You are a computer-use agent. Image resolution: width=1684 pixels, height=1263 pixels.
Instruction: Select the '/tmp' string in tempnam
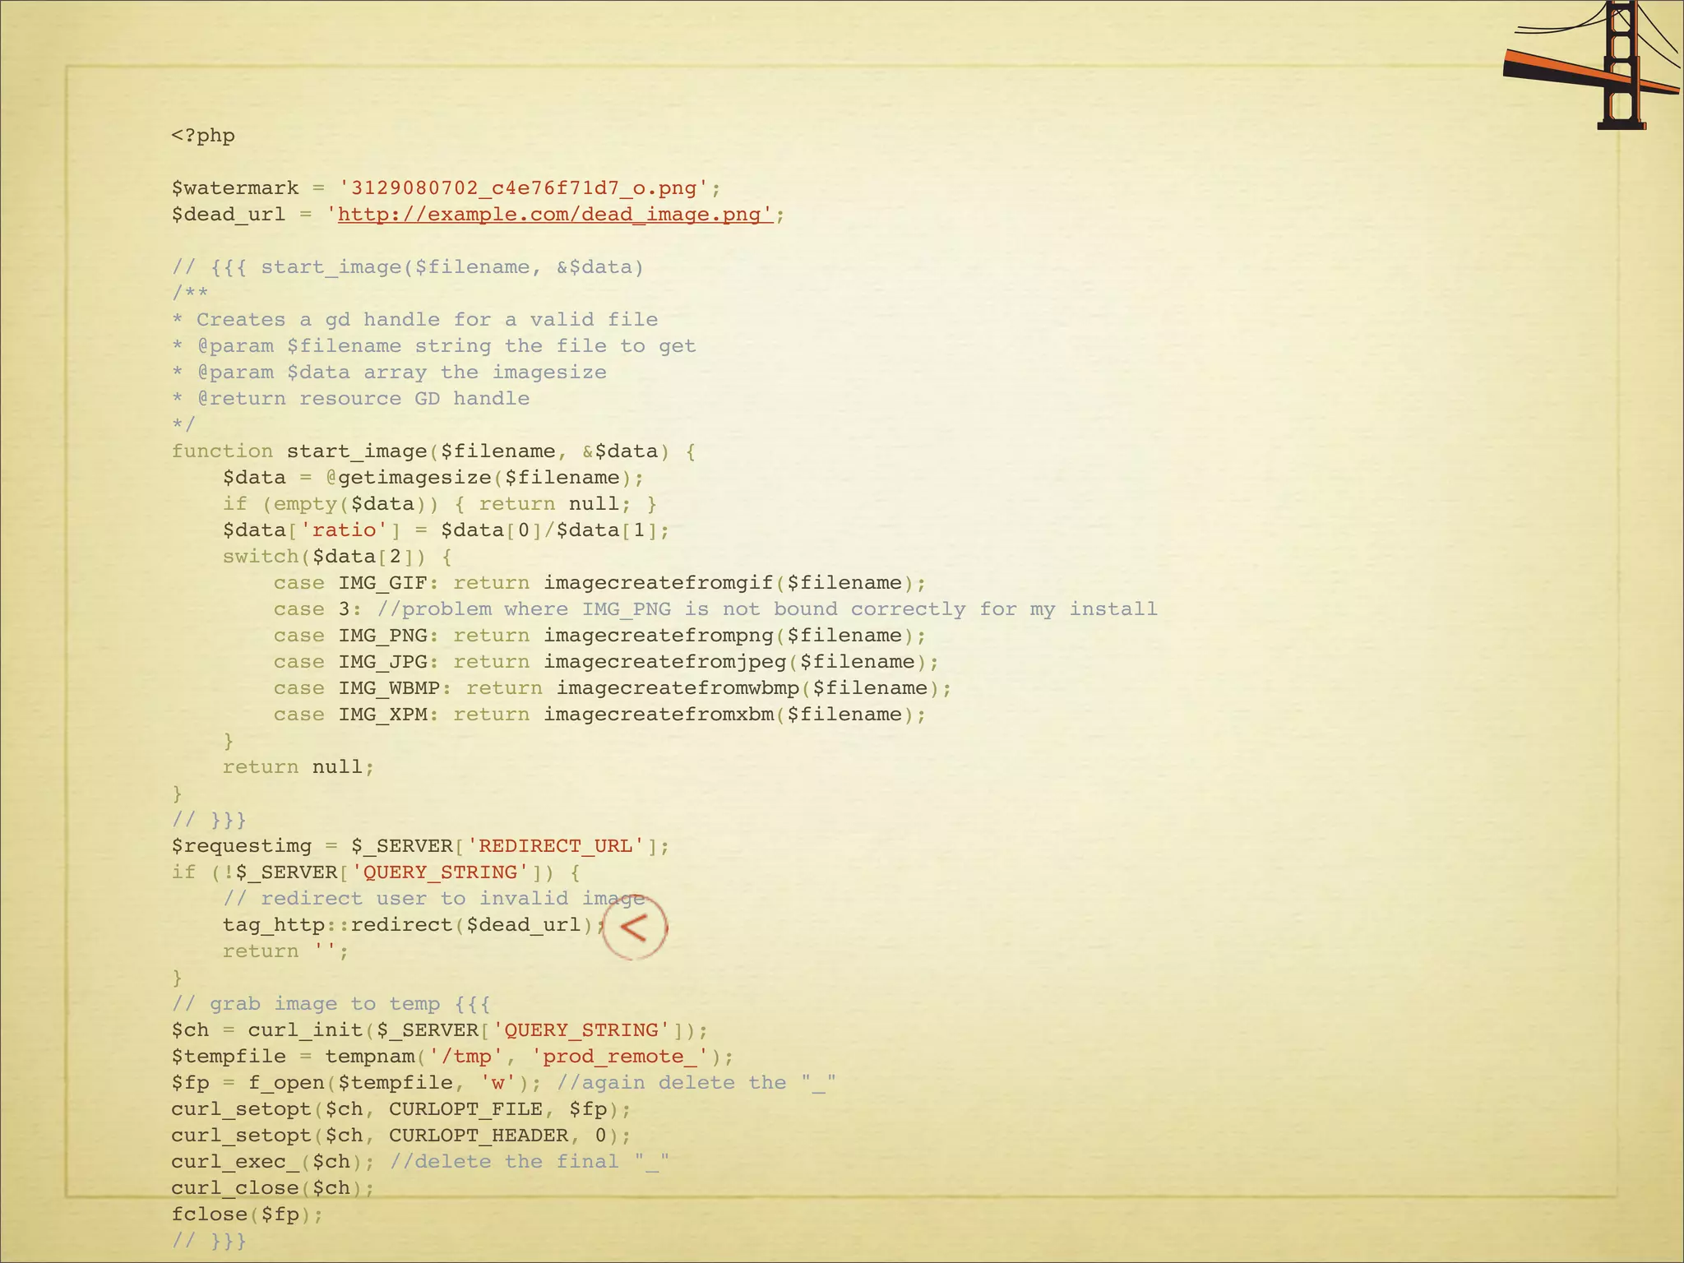[x=465, y=1057]
